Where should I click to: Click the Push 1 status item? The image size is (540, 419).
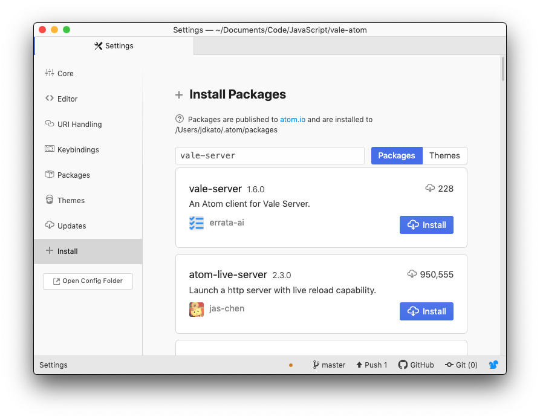pyautogui.click(x=371, y=365)
